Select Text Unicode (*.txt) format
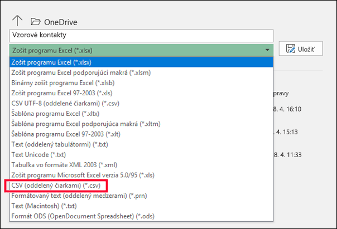 tap(141, 155)
